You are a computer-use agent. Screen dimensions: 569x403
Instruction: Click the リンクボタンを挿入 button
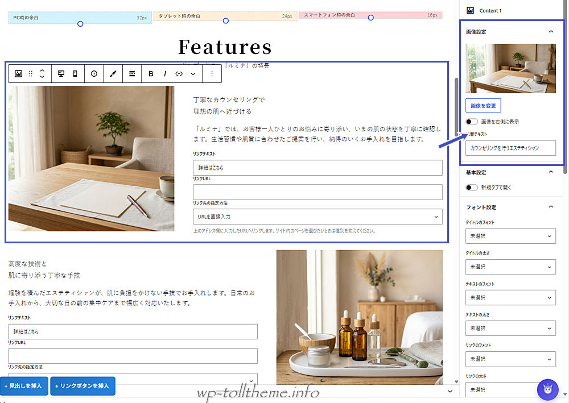83,386
